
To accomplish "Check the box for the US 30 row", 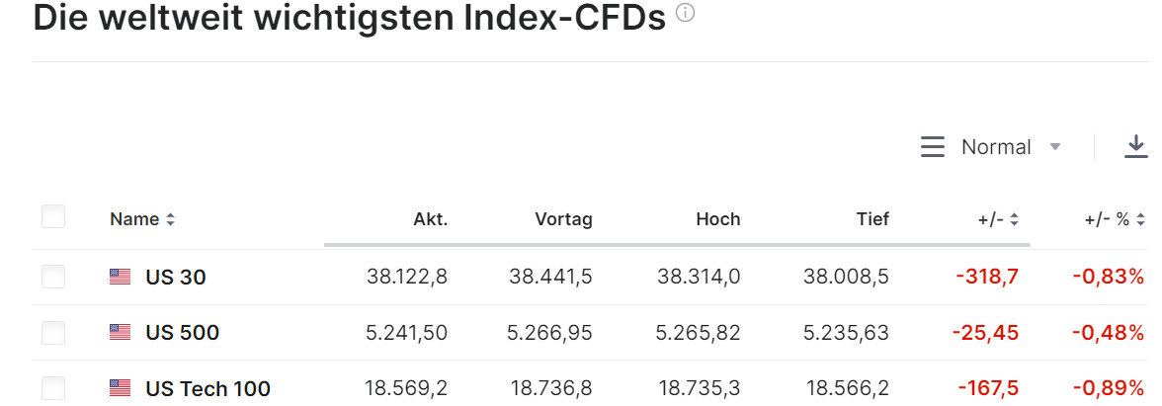I will tap(53, 278).
